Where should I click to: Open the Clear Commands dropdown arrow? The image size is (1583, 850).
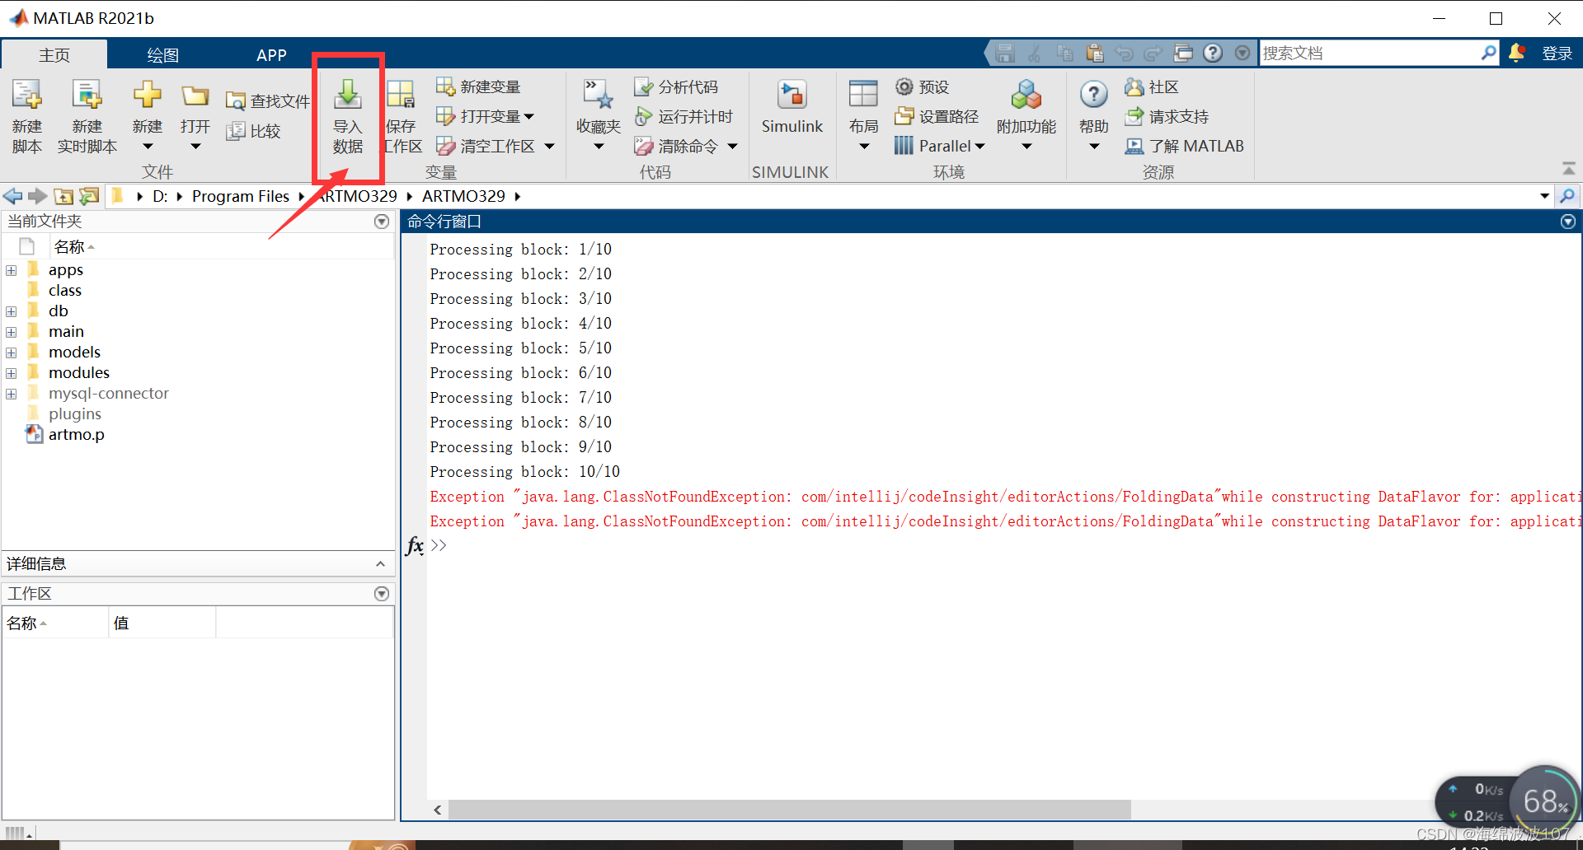pyautogui.click(x=732, y=147)
